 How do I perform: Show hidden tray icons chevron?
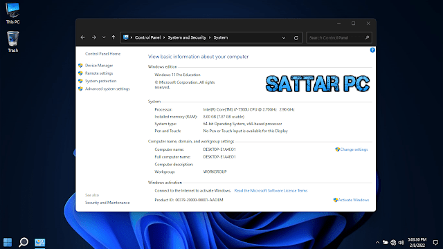(377, 242)
